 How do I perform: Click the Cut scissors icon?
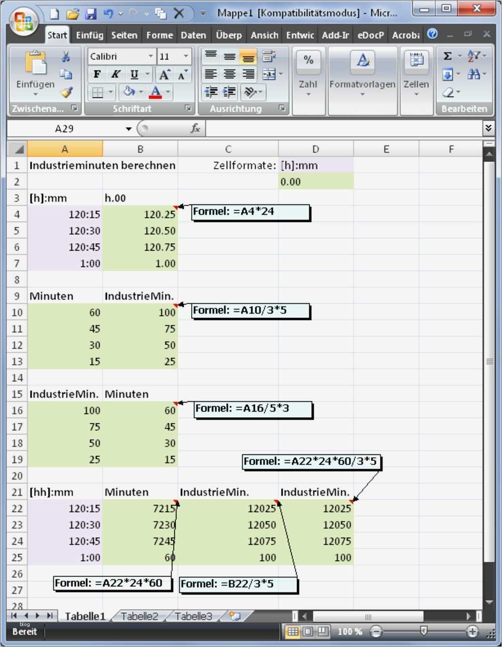coord(66,57)
